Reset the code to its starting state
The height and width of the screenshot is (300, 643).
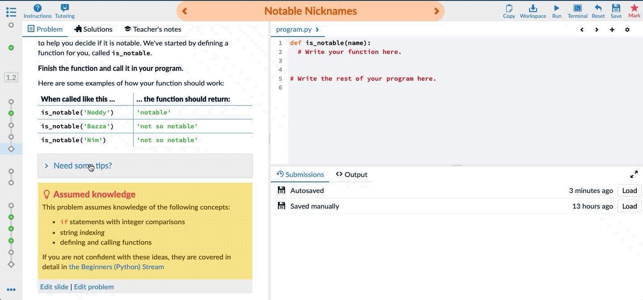(x=597, y=11)
